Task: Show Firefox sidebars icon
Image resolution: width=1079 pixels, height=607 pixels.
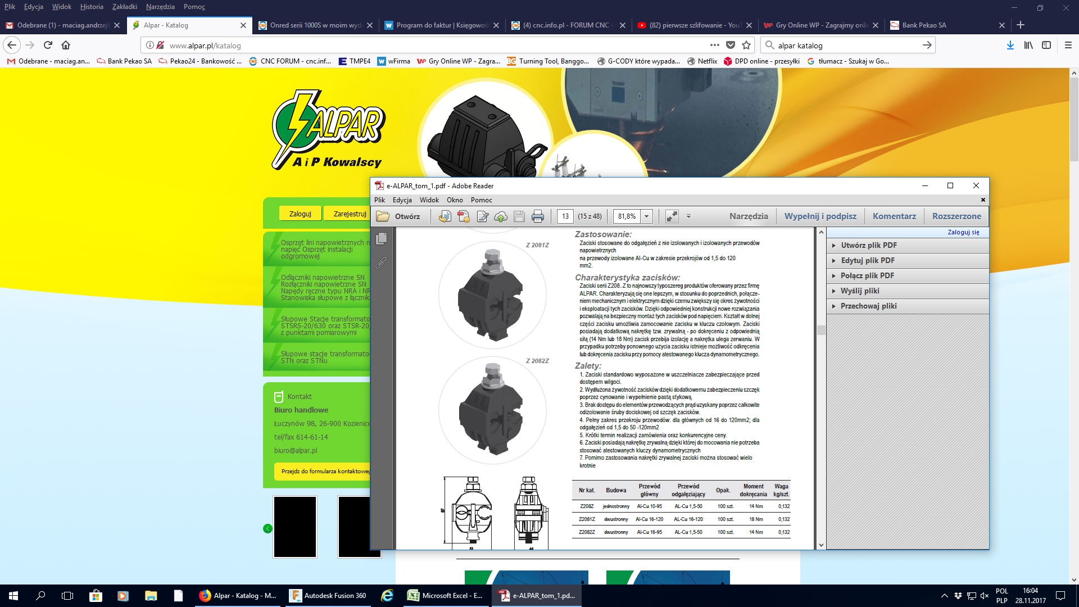Action: coord(1046,45)
